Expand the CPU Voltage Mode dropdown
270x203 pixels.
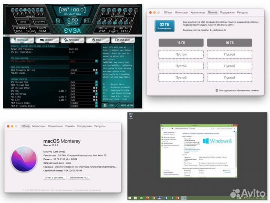tap(96, 82)
